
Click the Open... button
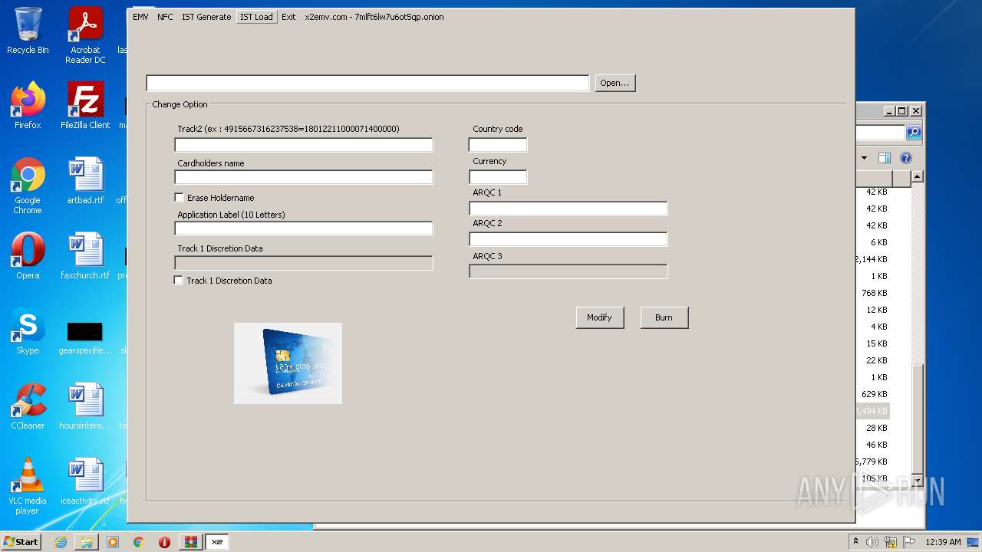coord(615,83)
